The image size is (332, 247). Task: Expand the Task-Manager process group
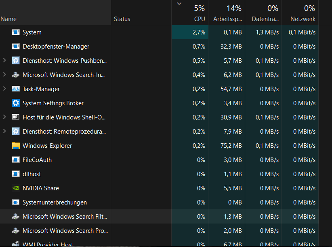click(x=4, y=89)
